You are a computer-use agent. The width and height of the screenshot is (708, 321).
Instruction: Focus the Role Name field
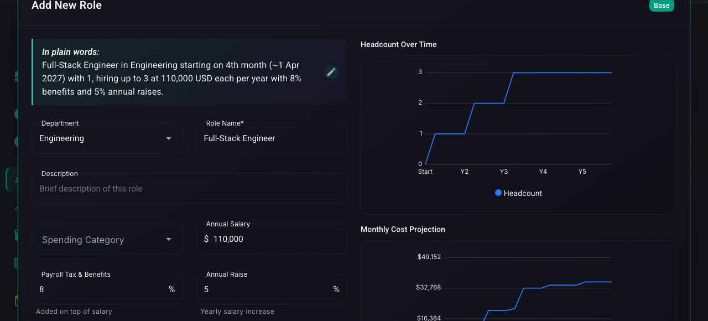tap(272, 138)
